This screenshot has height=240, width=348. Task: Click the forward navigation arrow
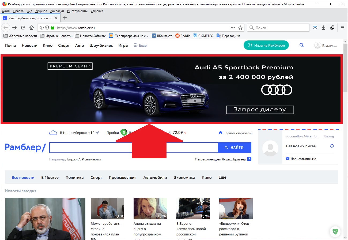coord(14,28)
